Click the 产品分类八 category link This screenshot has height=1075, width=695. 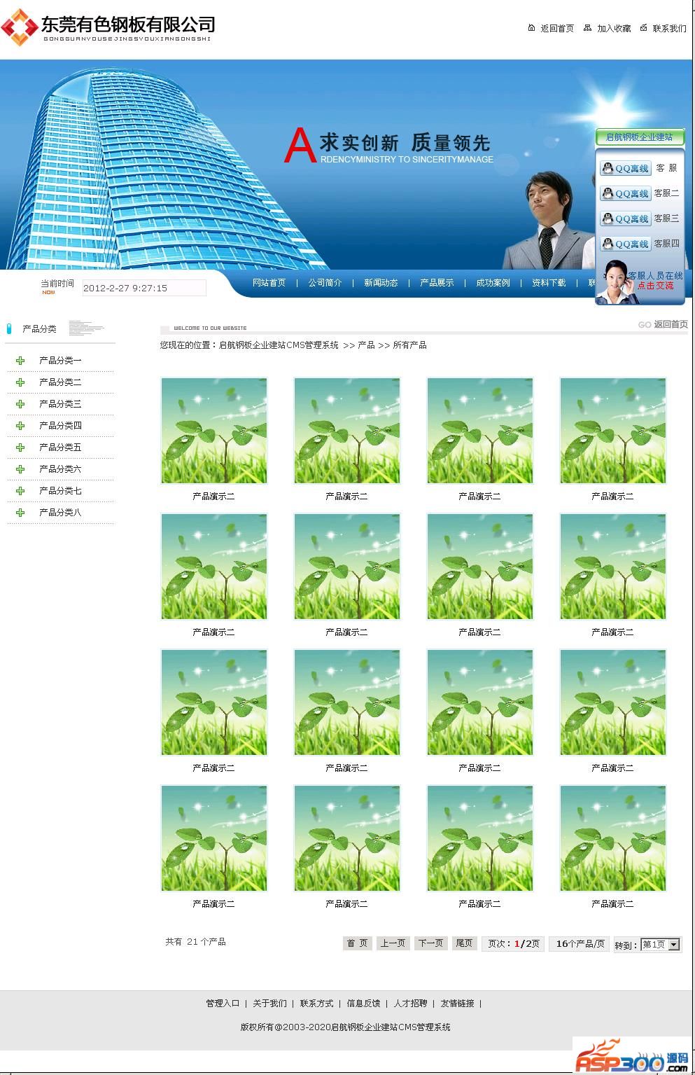[60, 513]
